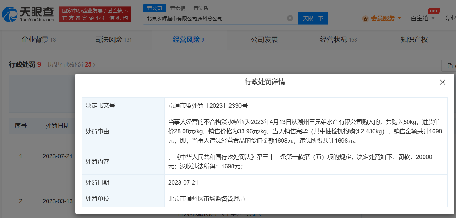Open the 企业背景 18 tab

(x=38, y=40)
